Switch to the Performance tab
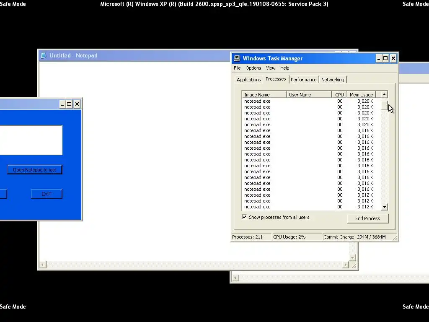 [x=303, y=80]
